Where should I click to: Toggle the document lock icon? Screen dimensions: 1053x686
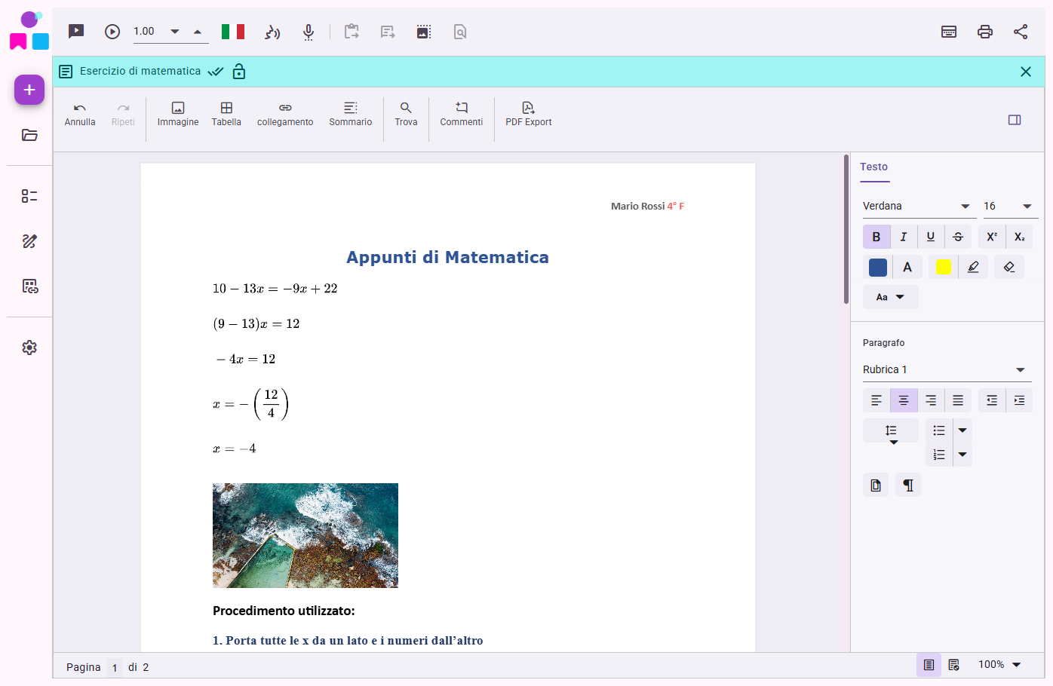pyautogui.click(x=239, y=72)
